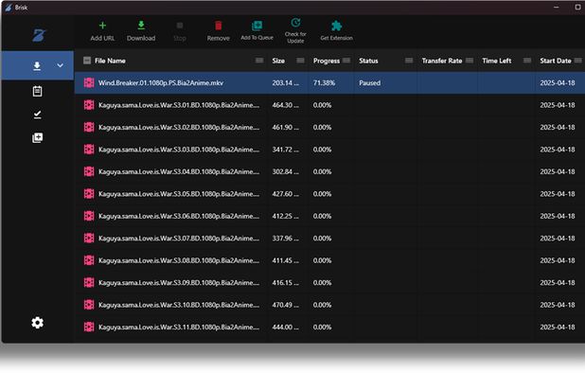Open the settings gear icon
Image resolution: width=585 pixels, height=373 pixels.
pyautogui.click(x=37, y=323)
